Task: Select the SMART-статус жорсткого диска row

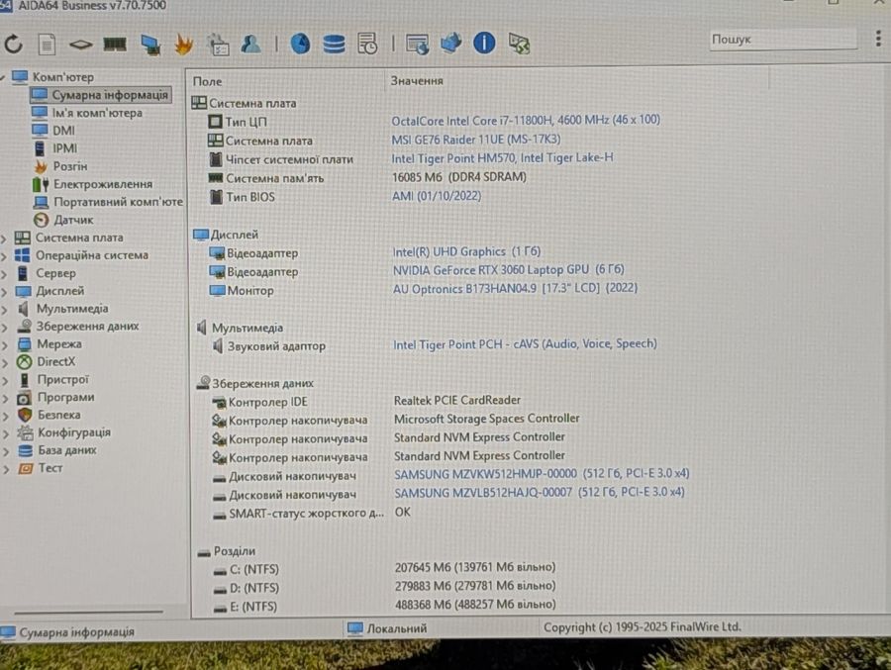Action: tap(312, 514)
